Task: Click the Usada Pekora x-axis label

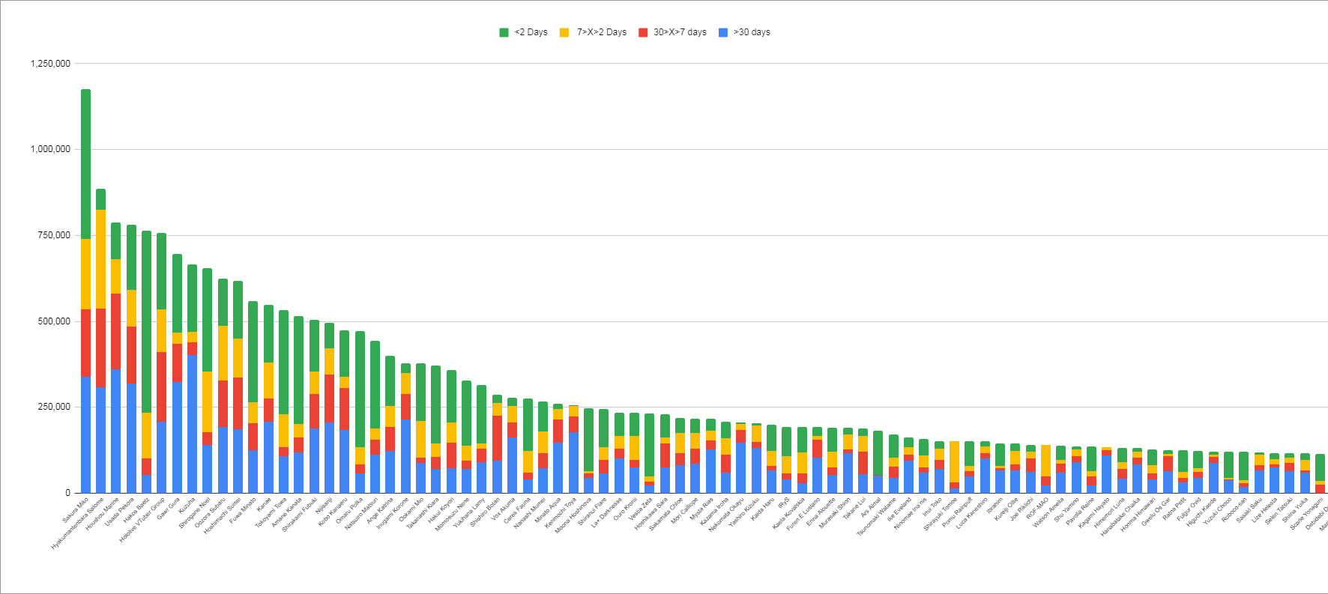Action: 120,512
